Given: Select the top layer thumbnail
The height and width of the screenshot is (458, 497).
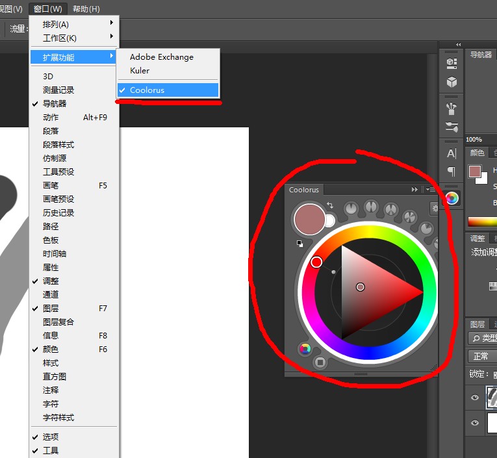Looking at the screenshot, I should tap(492, 398).
